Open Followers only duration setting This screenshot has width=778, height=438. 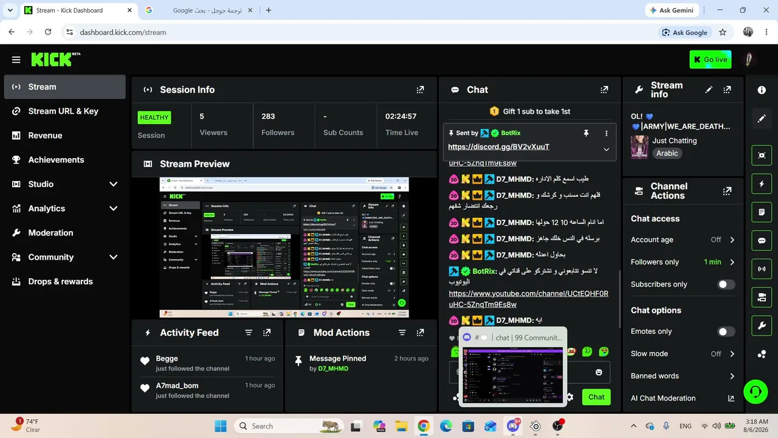683,262
